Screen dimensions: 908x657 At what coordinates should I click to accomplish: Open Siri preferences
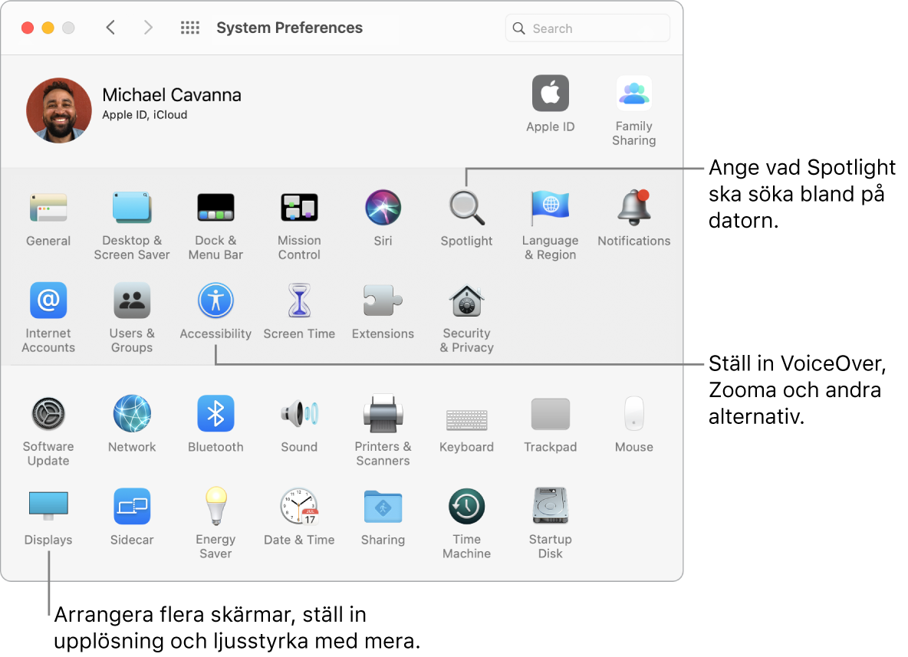(x=383, y=207)
